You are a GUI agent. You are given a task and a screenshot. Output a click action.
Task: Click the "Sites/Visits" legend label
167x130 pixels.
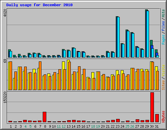coord(163,77)
